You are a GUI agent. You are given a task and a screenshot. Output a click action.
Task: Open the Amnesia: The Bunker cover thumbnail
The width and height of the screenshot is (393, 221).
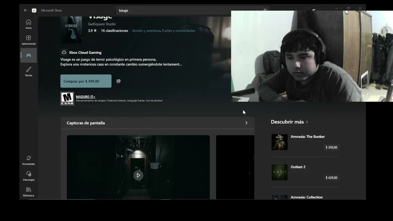(279, 142)
